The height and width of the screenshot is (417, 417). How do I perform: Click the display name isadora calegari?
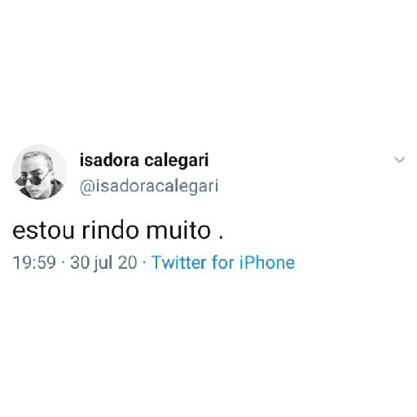pyautogui.click(x=144, y=160)
